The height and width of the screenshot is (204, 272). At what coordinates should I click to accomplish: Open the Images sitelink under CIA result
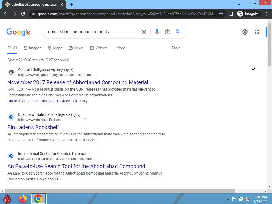coord(48,101)
